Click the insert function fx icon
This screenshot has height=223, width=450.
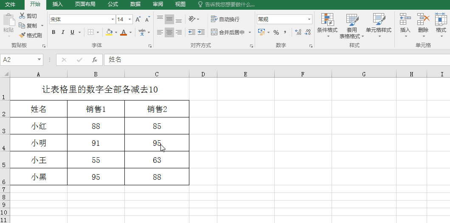[94, 60]
